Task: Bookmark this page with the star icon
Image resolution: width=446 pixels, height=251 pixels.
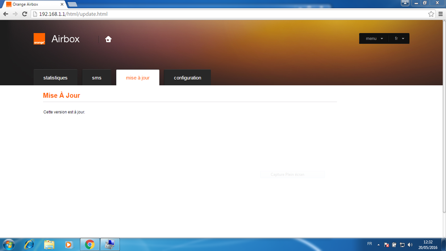Action: tap(431, 14)
